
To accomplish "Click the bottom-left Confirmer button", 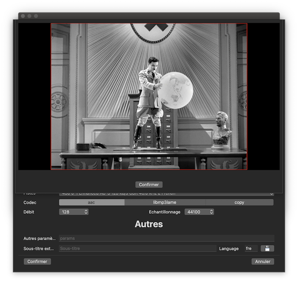I will [x=37, y=261].
